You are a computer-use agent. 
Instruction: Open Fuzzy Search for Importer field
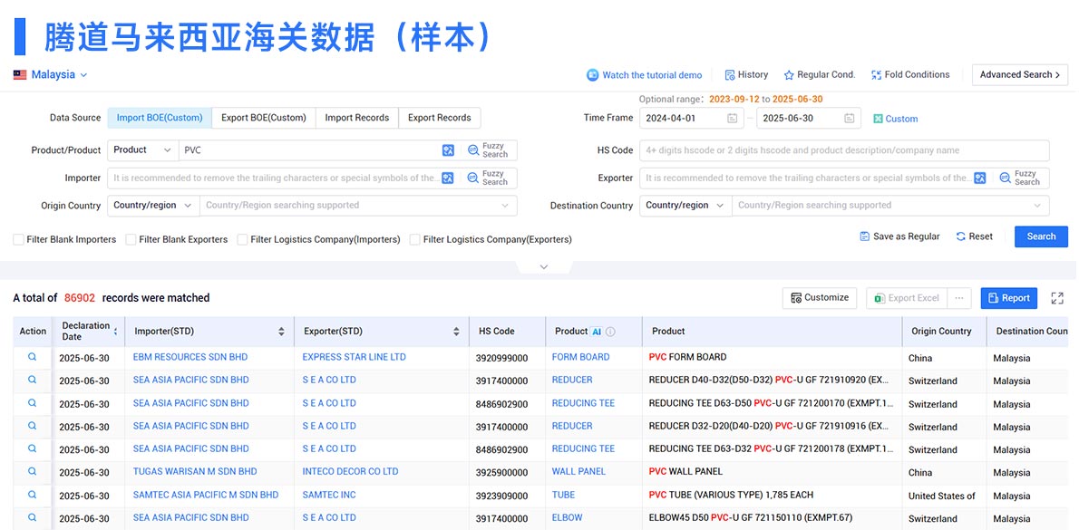[488, 178]
